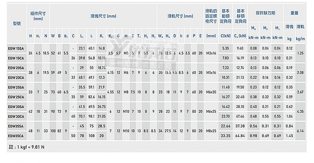This screenshot has width=314, height=163.
Task: Click the value 23.1 in L1 column
Action: tap(82, 48)
